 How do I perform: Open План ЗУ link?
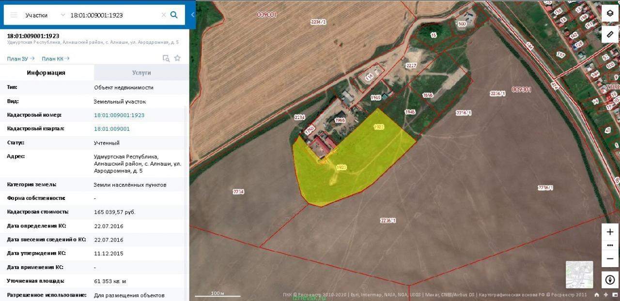[x=20, y=59]
